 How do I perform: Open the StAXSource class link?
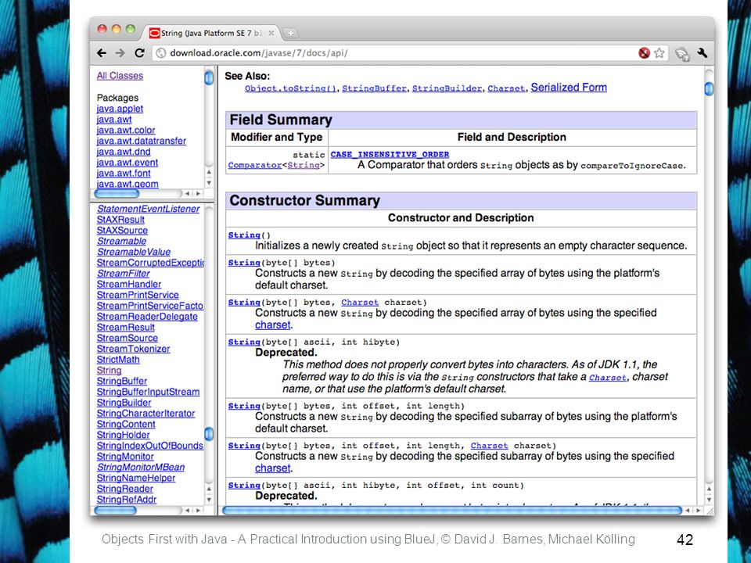122,230
